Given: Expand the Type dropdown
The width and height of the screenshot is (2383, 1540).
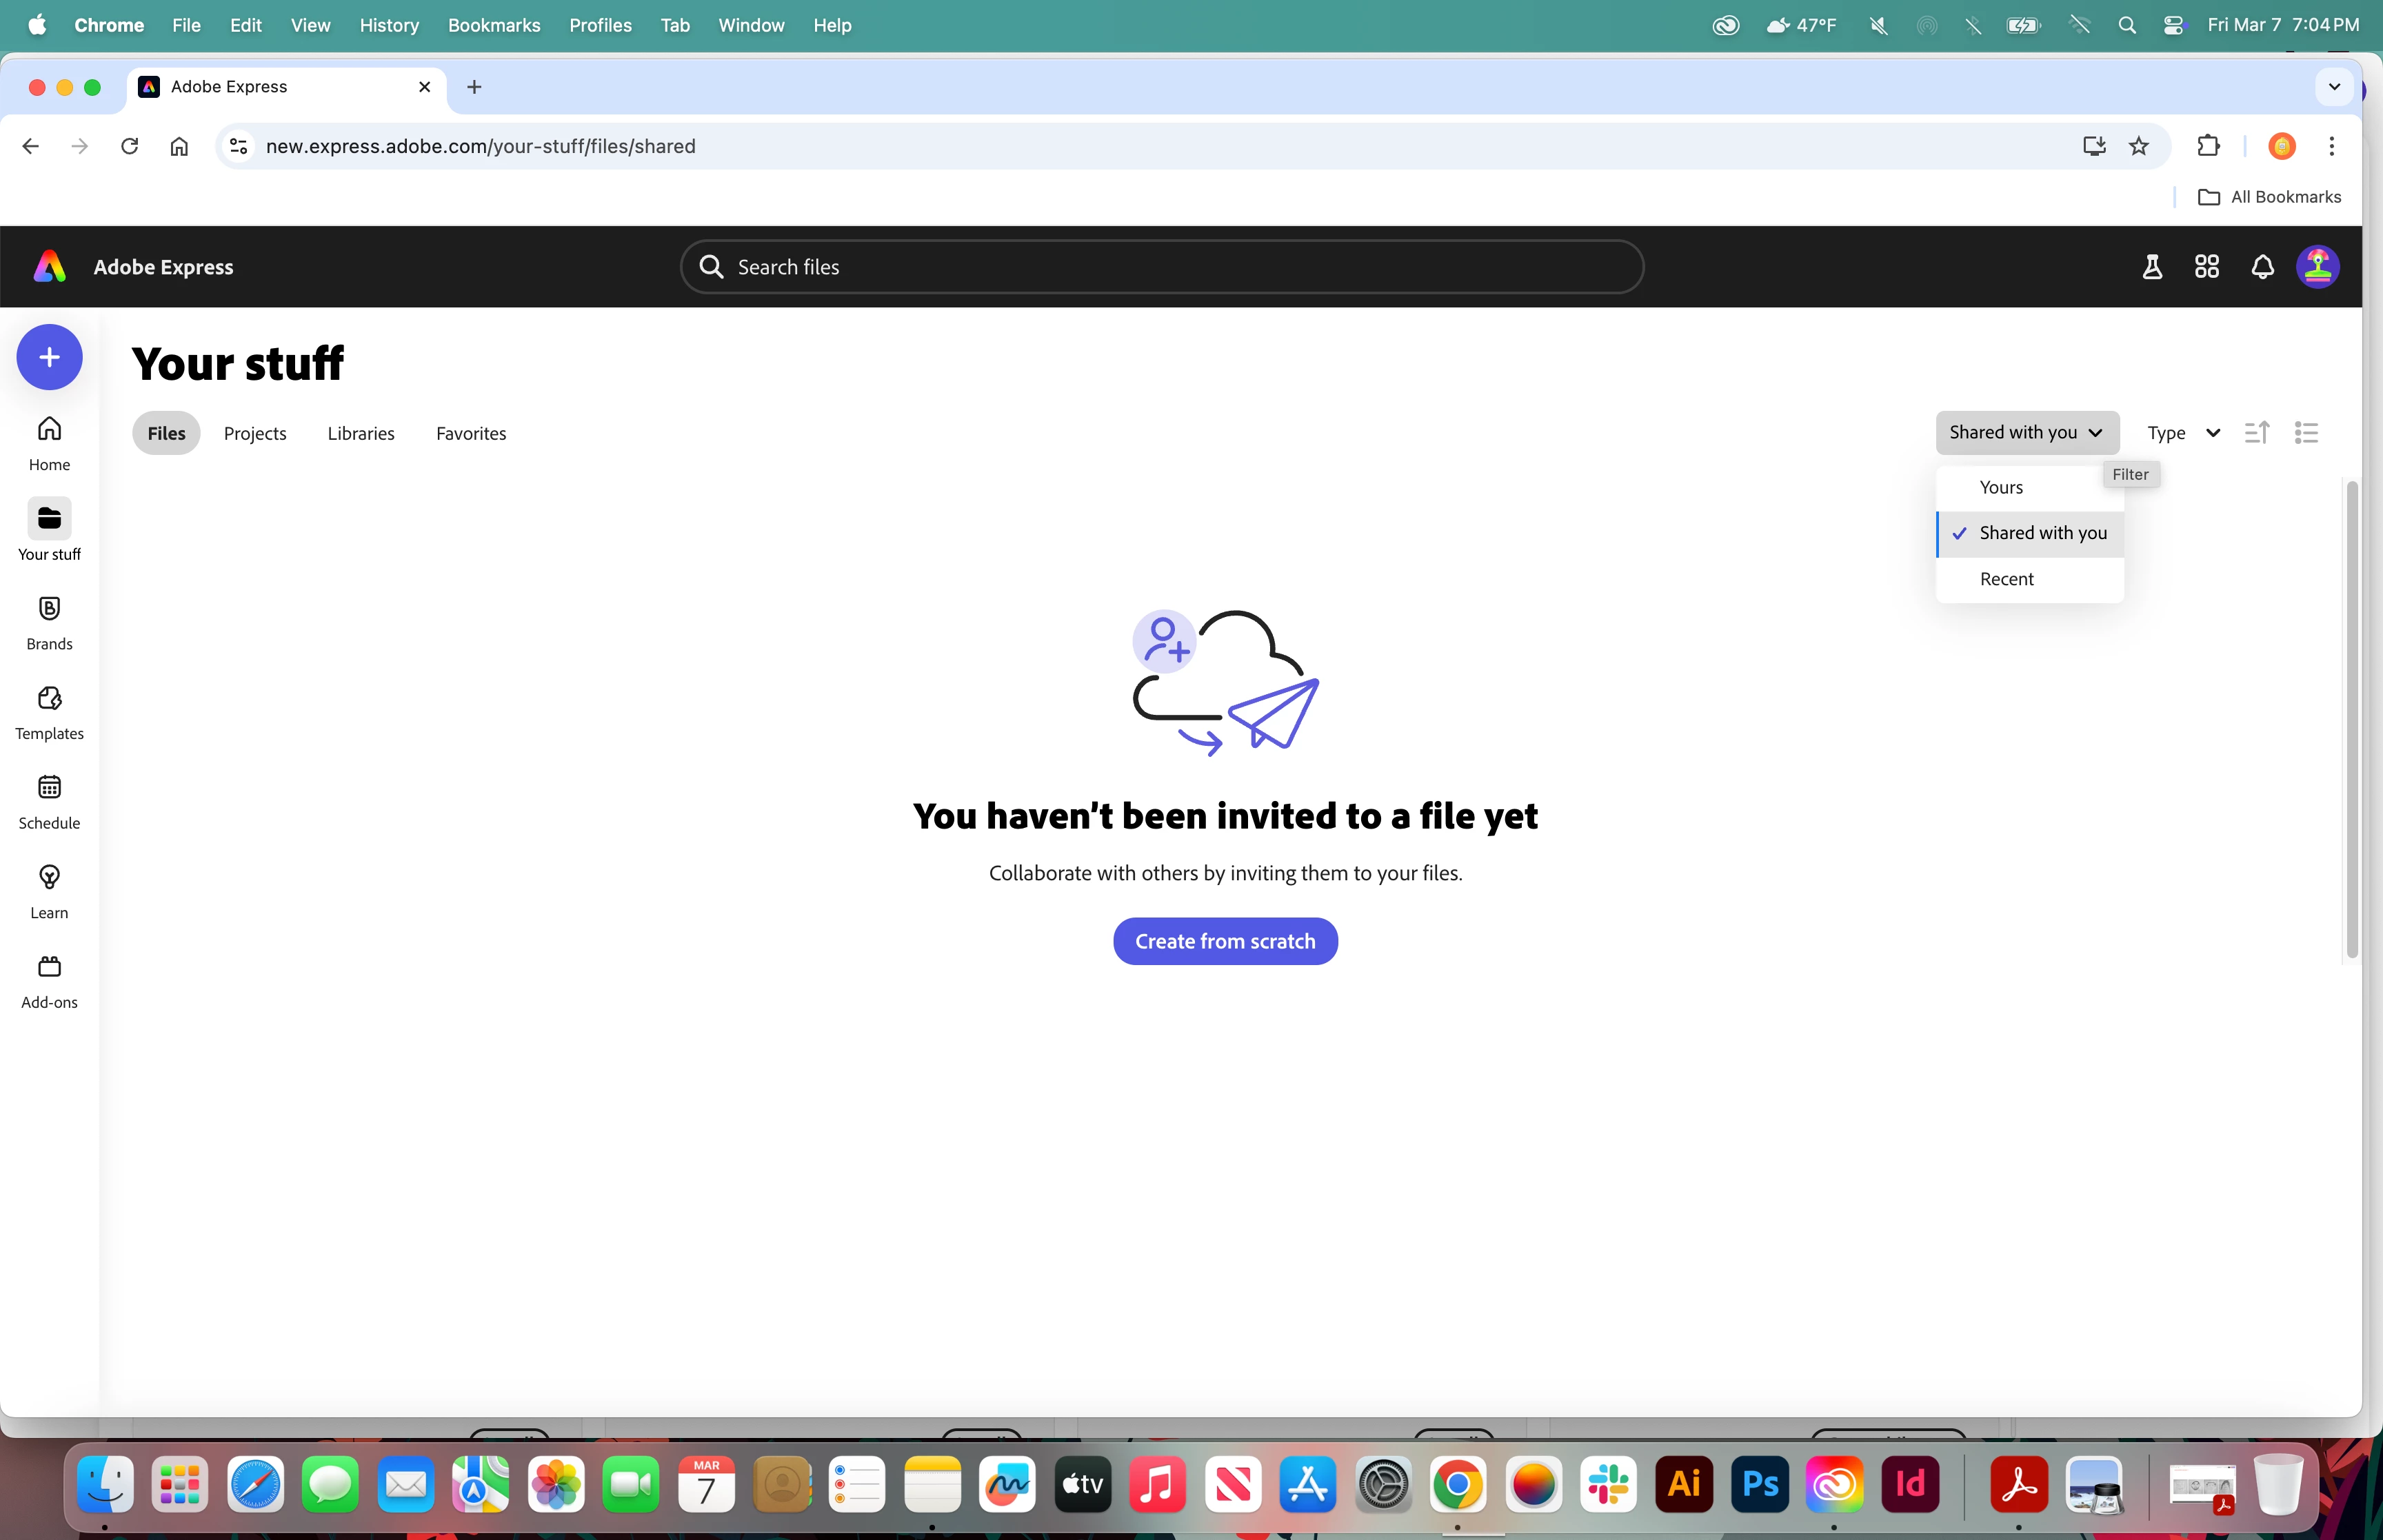Looking at the screenshot, I should 2183,433.
